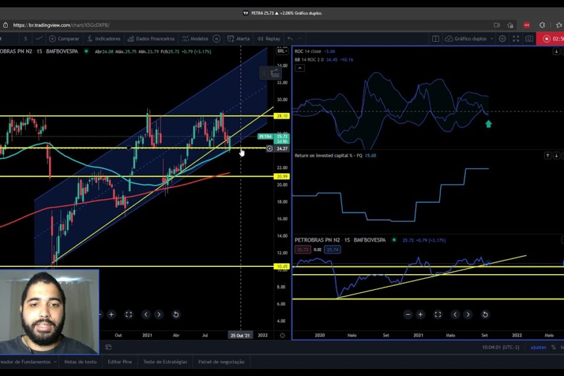Open the Dados financeiros panel
Screen dimensions: 564x376
pyautogui.click(x=151, y=38)
